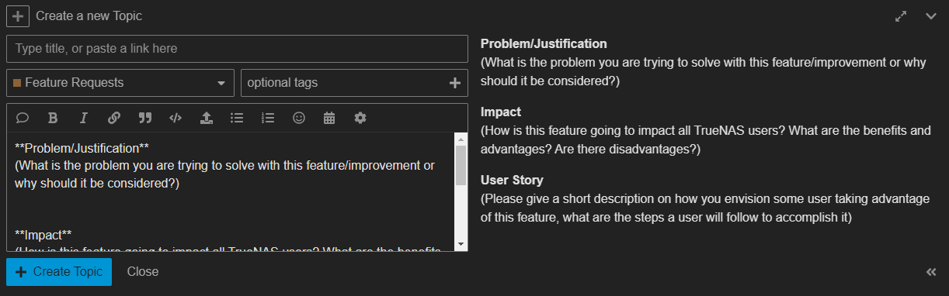Screen dimensions: 949x296
Task: Hide the preview pane with double-left arrows
Action: pyautogui.click(x=931, y=271)
